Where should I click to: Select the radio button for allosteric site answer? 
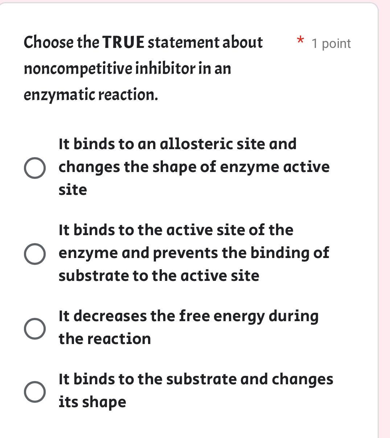click(x=35, y=167)
